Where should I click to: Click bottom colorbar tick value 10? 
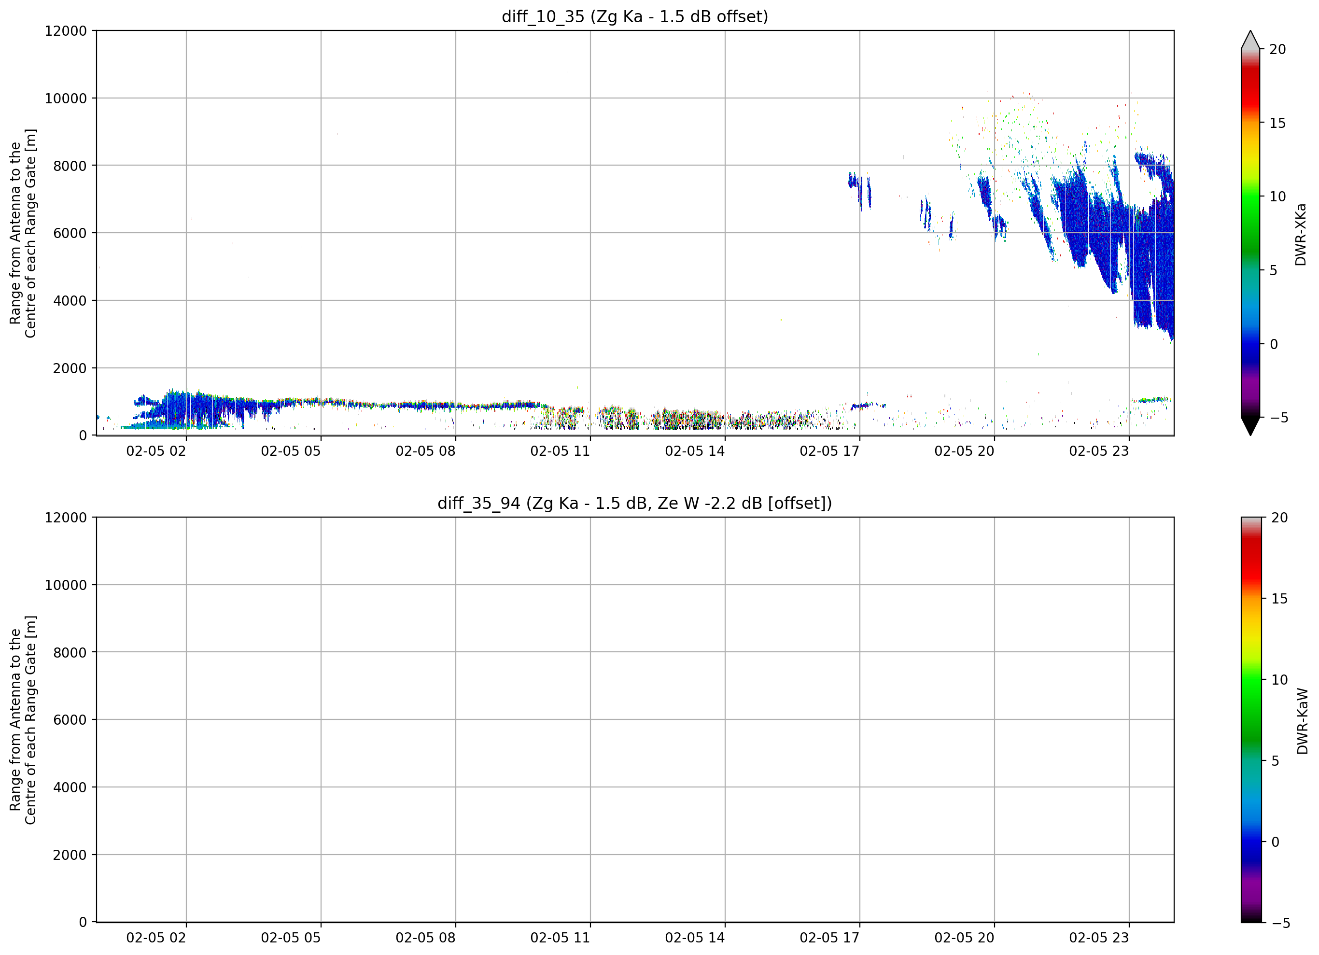(1279, 680)
